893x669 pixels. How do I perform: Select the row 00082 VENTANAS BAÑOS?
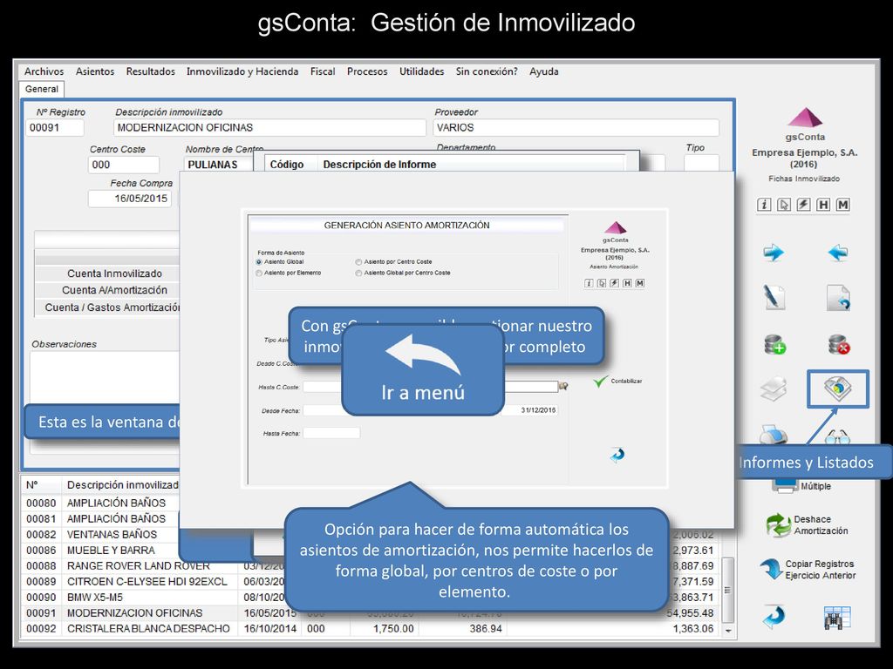coord(370,534)
